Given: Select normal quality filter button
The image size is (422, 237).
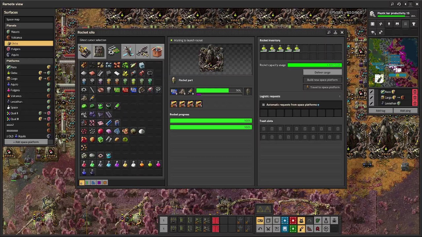Looking at the screenshot, I should (x=81, y=183).
